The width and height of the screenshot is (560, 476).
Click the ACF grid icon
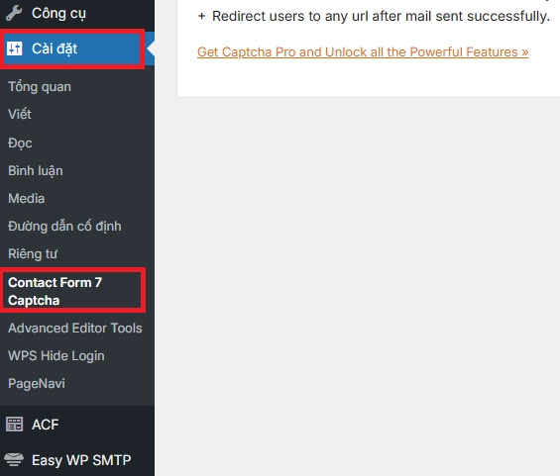tap(14, 425)
